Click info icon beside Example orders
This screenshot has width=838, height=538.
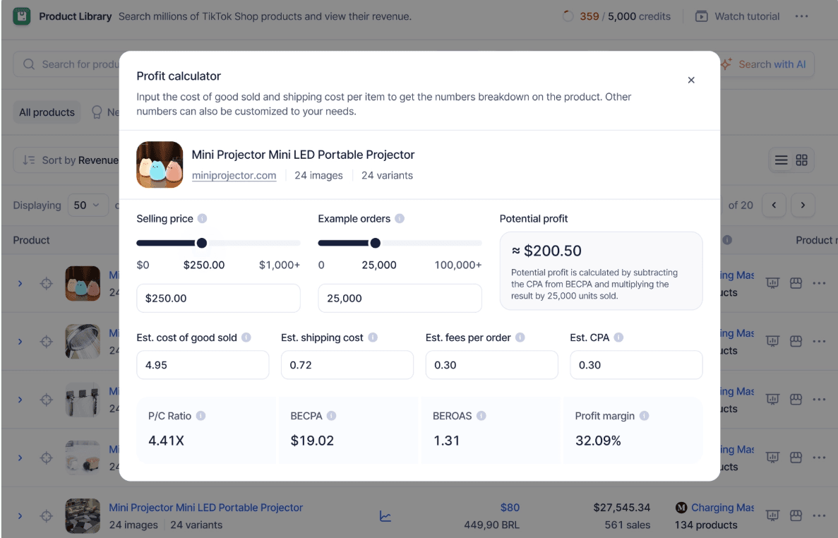pos(400,219)
